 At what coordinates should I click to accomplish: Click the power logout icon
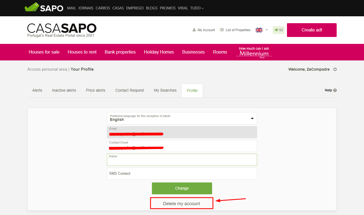335,69
